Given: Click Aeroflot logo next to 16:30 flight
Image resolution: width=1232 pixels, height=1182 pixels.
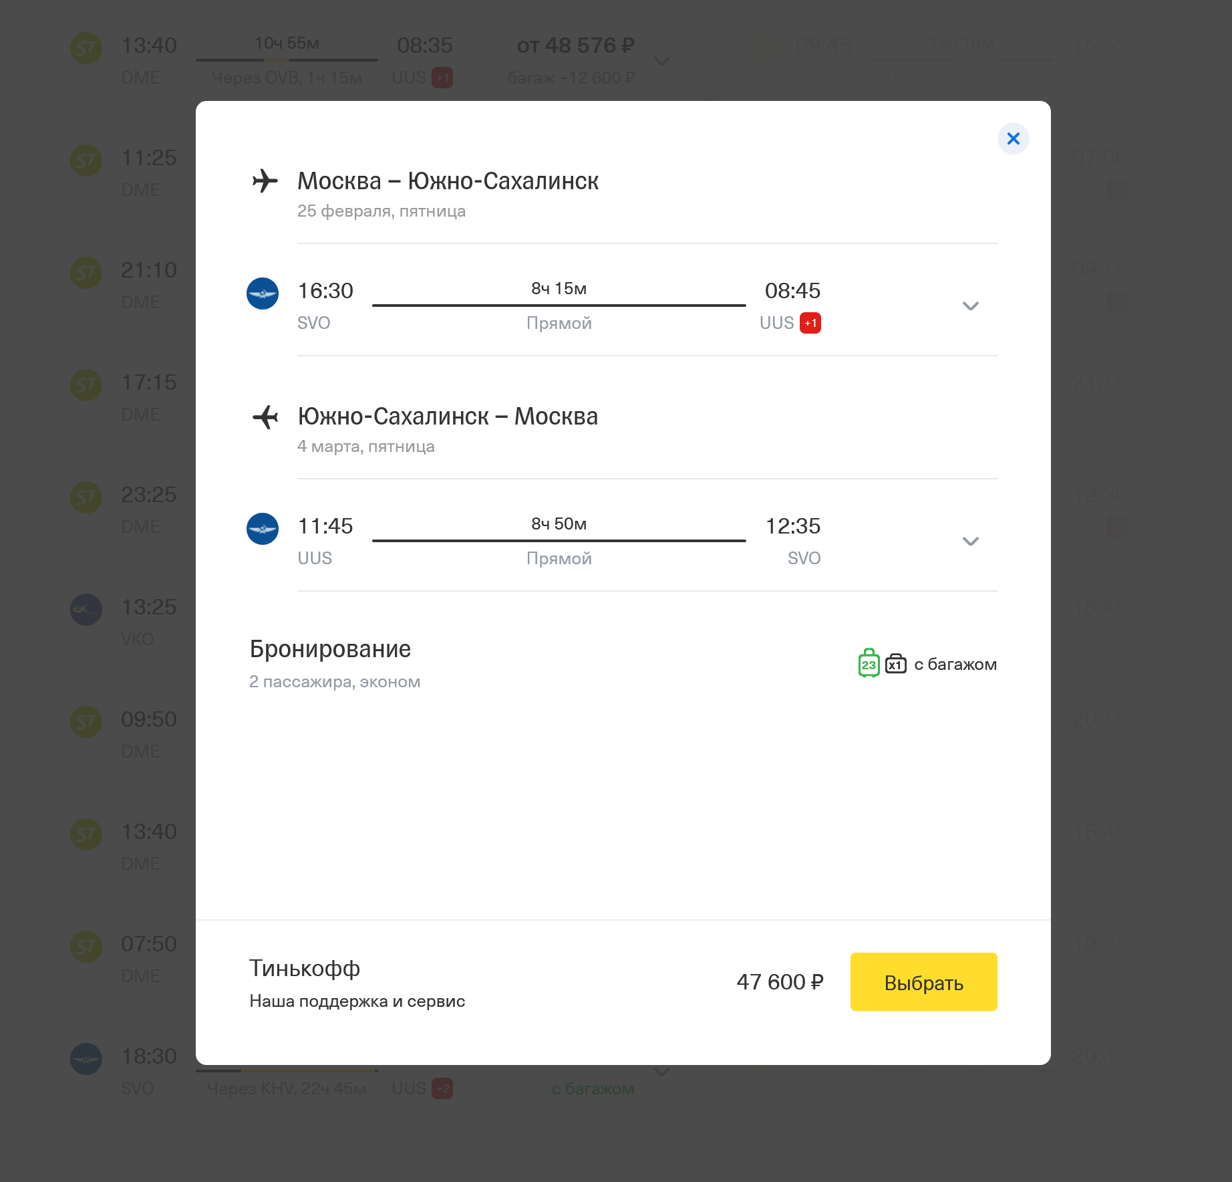Looking at the screenshot, I should click(x=263, y=293).
